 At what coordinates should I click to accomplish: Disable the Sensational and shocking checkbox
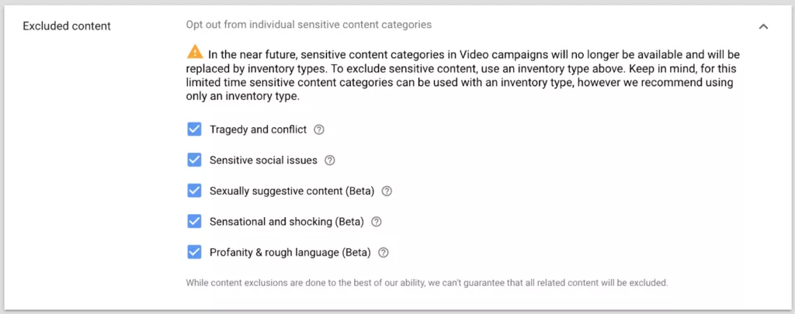pyautogui.click(x=194, y=221)
